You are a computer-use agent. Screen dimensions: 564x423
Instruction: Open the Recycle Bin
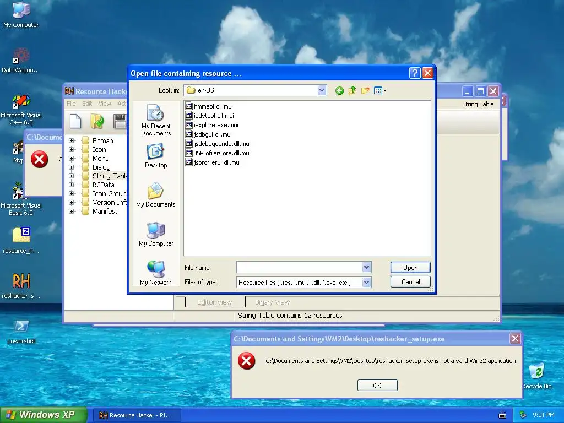[538, 376]
